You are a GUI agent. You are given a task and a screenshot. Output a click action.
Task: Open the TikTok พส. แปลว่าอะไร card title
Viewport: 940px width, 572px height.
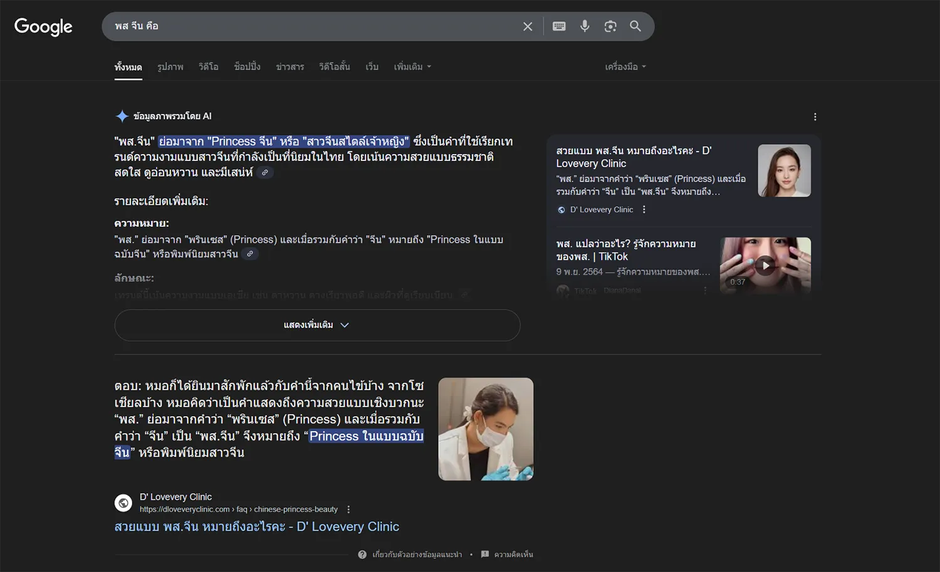point(626,250)
